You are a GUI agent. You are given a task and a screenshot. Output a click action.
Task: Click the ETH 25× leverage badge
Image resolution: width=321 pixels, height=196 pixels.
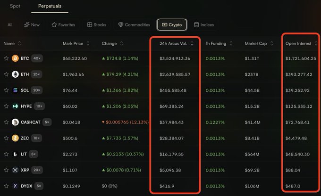click(x=37, y=74)
